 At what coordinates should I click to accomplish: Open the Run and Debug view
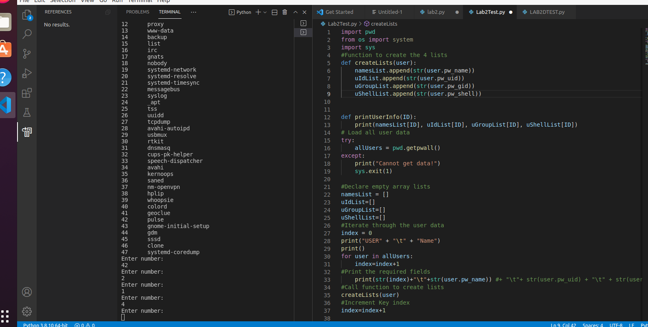[x=27, y=73]
